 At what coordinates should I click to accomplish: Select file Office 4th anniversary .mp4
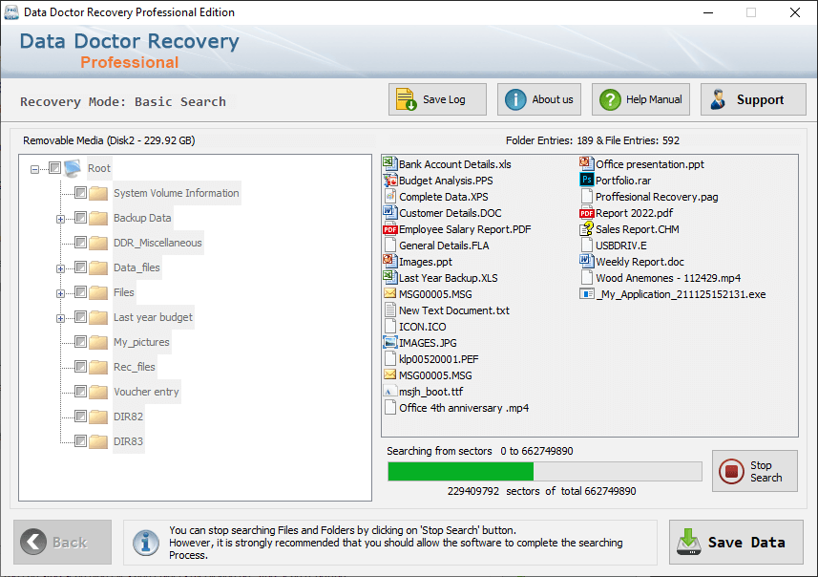tap(464, 408)
